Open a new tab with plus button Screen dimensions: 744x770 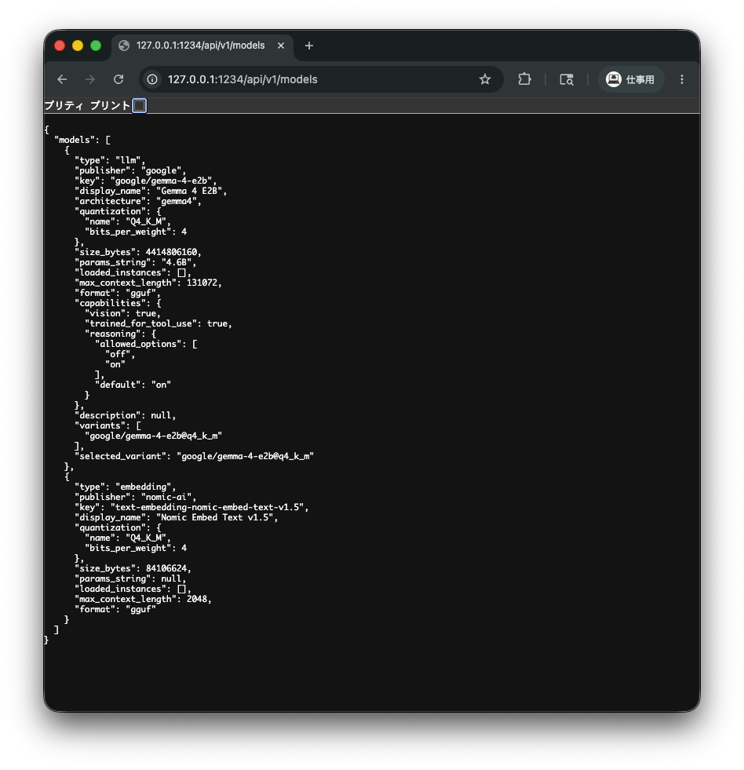tap(309, 46)
